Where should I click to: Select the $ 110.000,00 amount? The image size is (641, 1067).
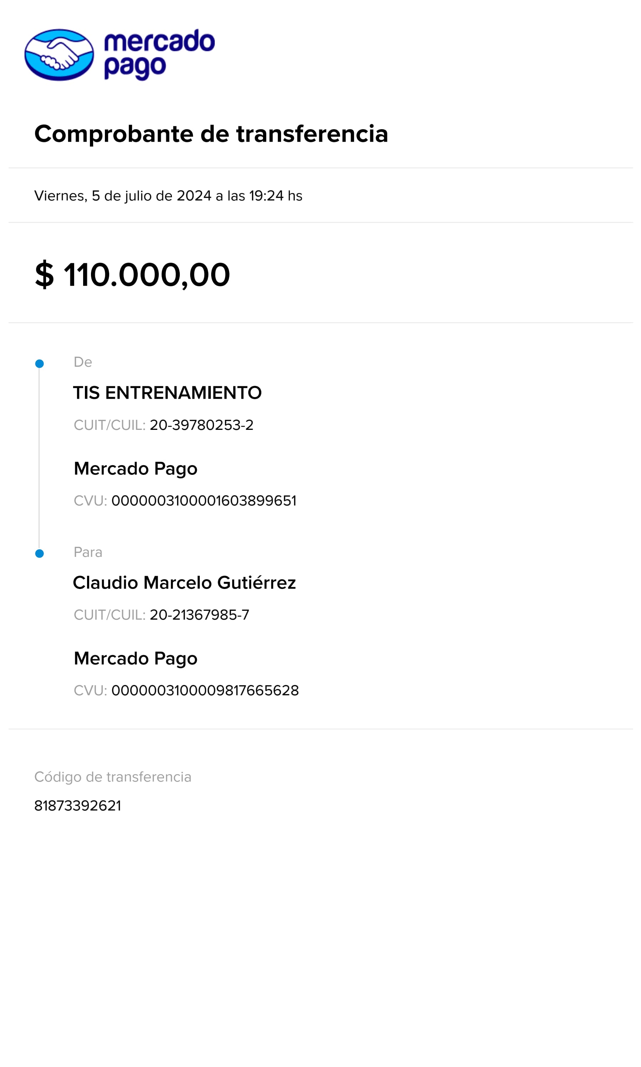point(132,275)
